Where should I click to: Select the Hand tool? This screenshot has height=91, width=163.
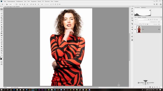tap(2, 51)
